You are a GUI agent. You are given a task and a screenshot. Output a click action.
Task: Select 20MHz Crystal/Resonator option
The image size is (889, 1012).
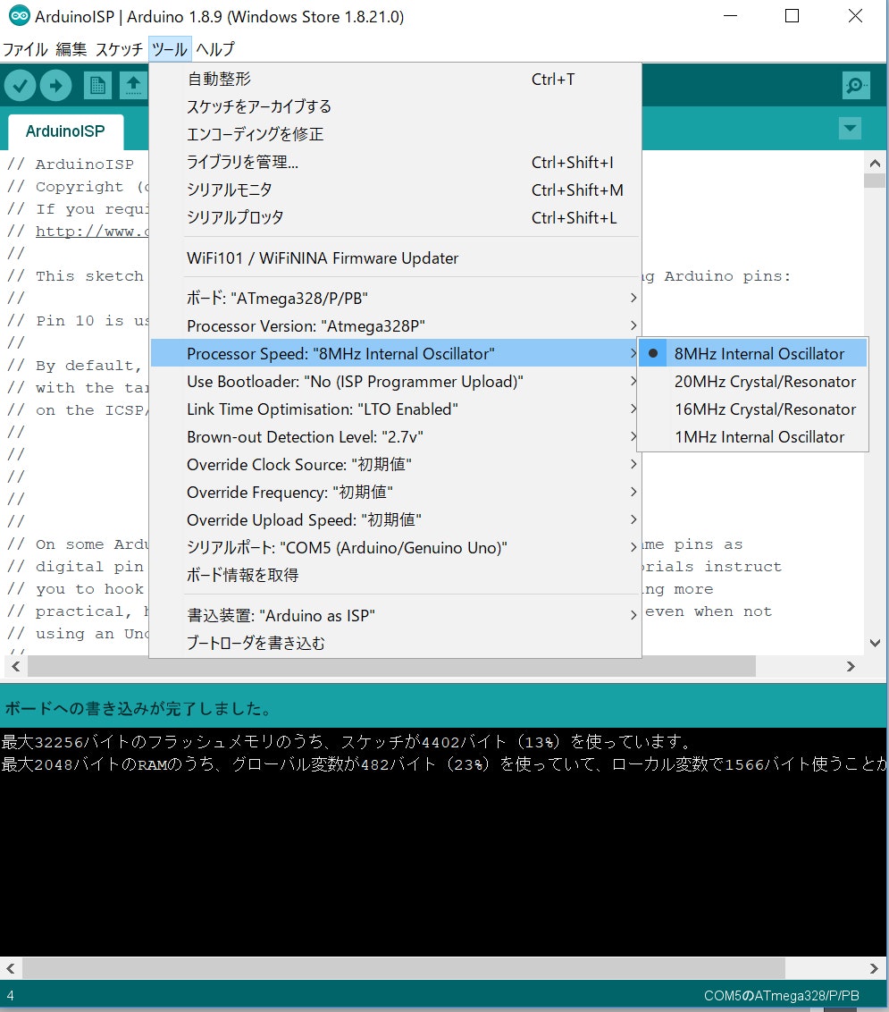click(752, 382)
